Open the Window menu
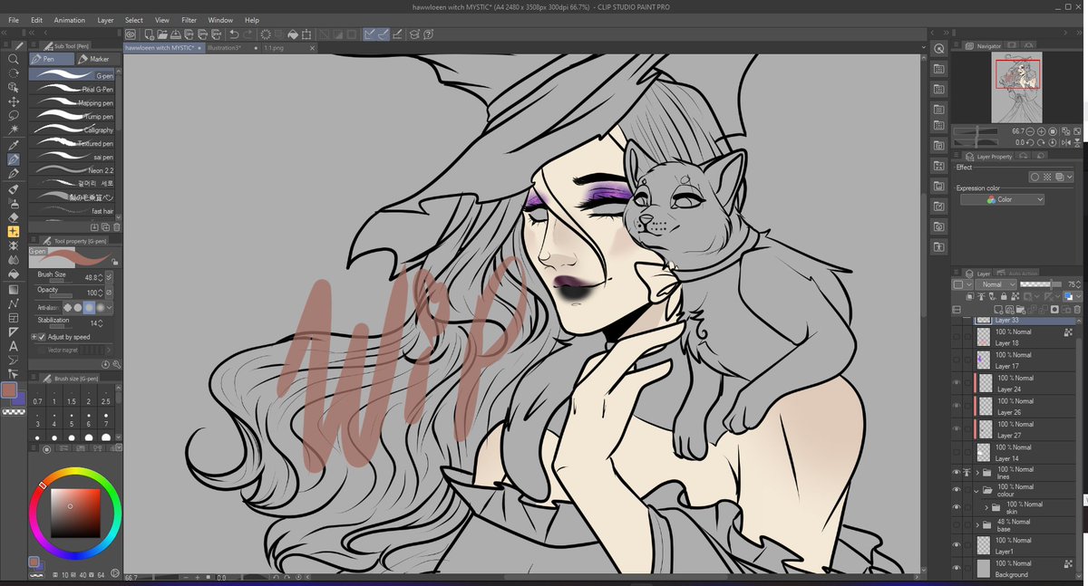This screenshot has width=1088, height=586. coord(220,20)
